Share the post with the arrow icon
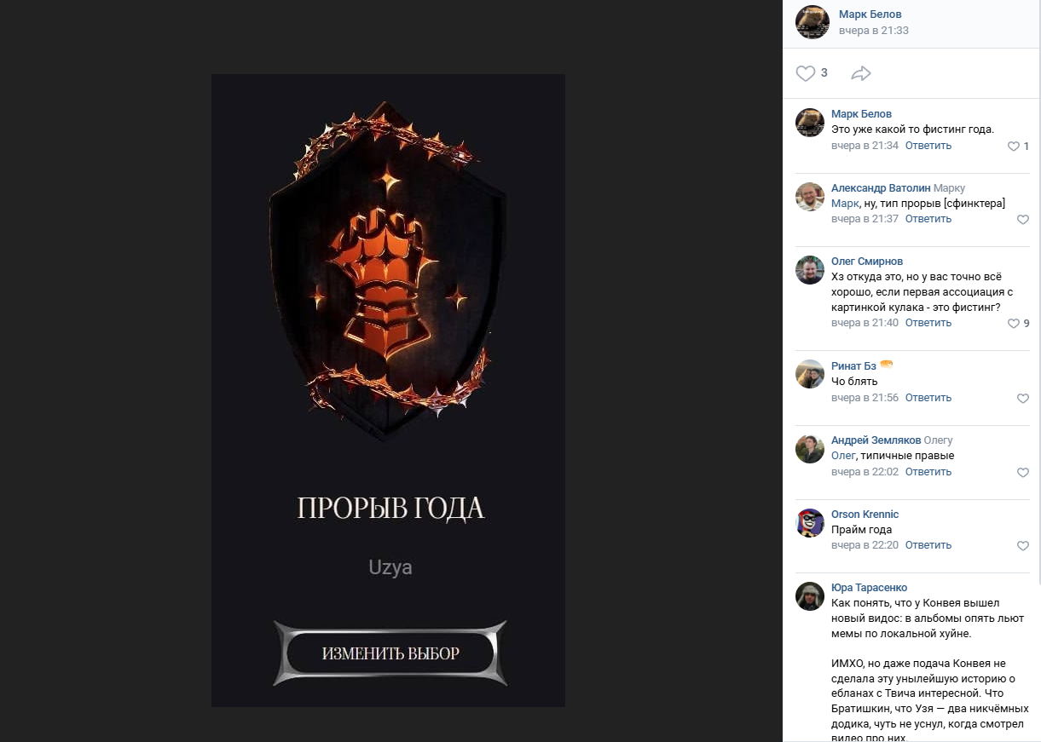This screenshot has height=742, width=1041. 861,73
